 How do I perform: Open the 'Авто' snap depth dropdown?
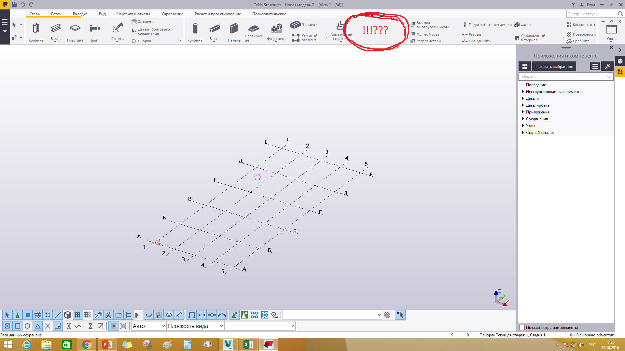click(149, 326)
